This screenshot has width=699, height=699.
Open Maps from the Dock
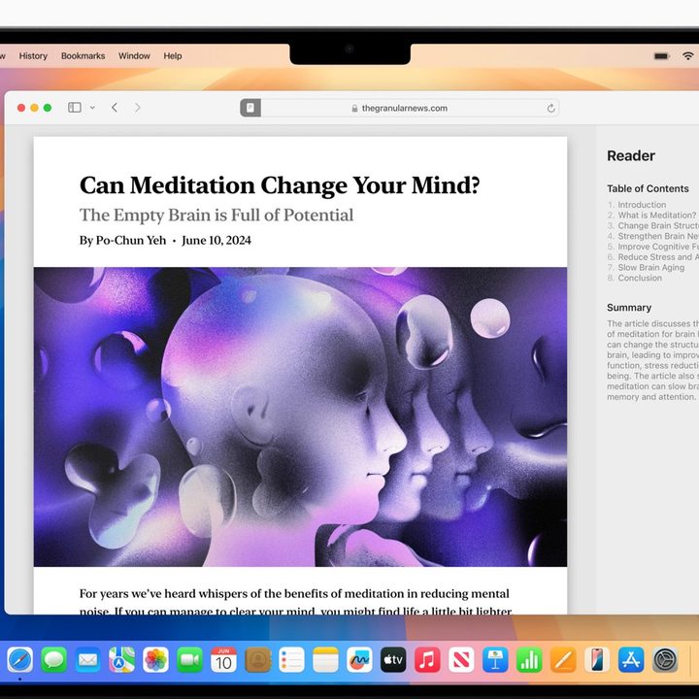[x=121, y=660]
